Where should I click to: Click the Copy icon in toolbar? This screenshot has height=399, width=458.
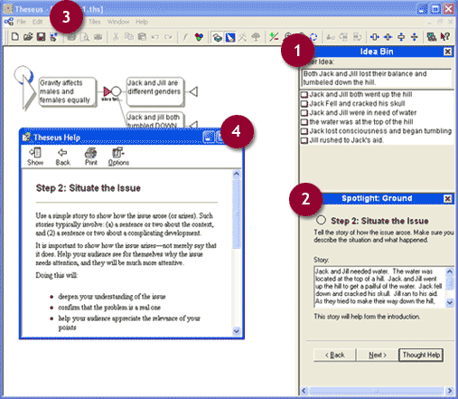pos(129,37)
